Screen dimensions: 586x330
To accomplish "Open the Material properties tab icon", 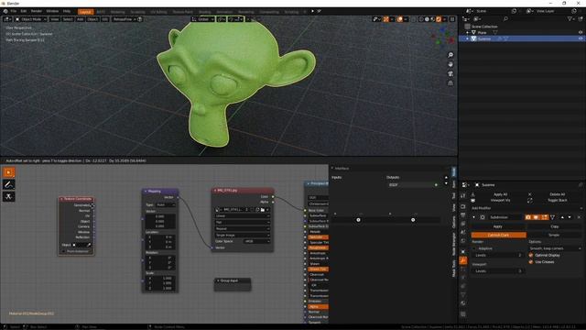I will click(x=463, y=303).
